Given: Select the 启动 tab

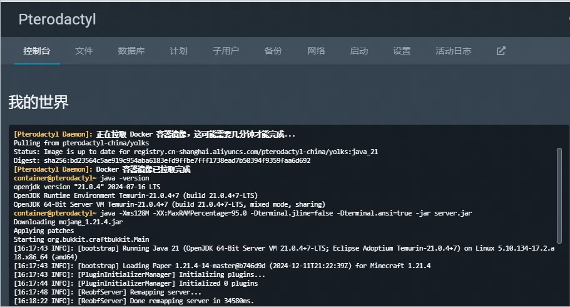Looking at the screenshot, I should (359, 51).
